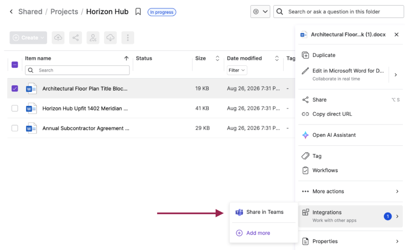405x250 pixels.
Task: Uncheck the Architectural Floor Plan file checkbox
Action: [x=15, y=88]
